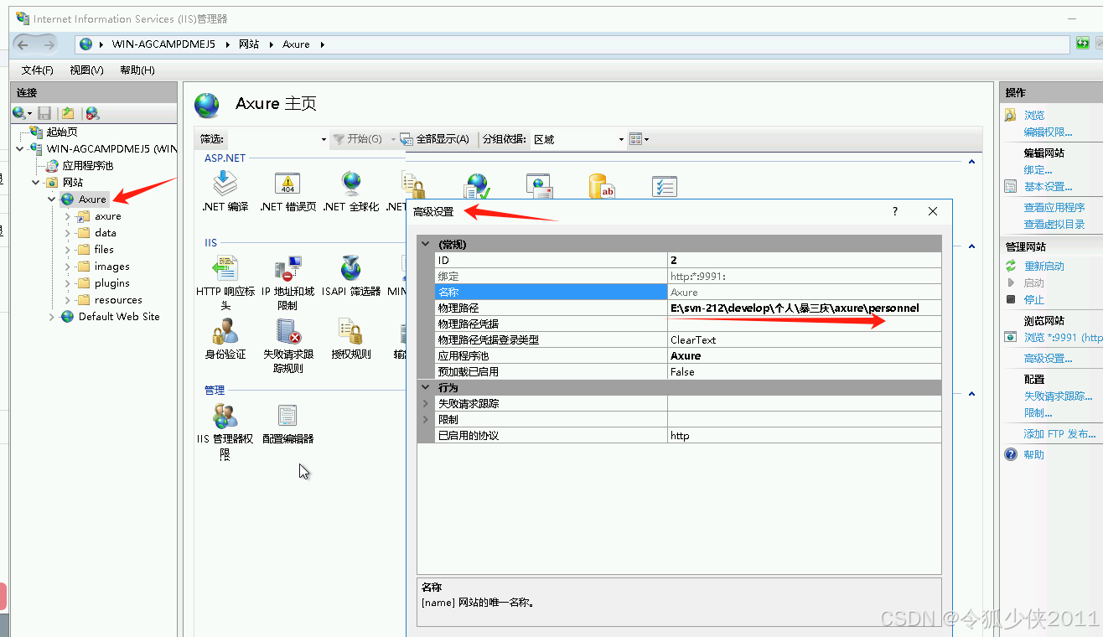Viewport: 1103px width, 637px height.
Task: Open the 授权规则 feature icon
Action: coord(351,332)
